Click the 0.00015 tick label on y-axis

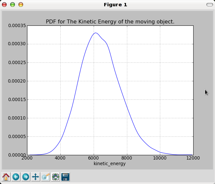17,99
